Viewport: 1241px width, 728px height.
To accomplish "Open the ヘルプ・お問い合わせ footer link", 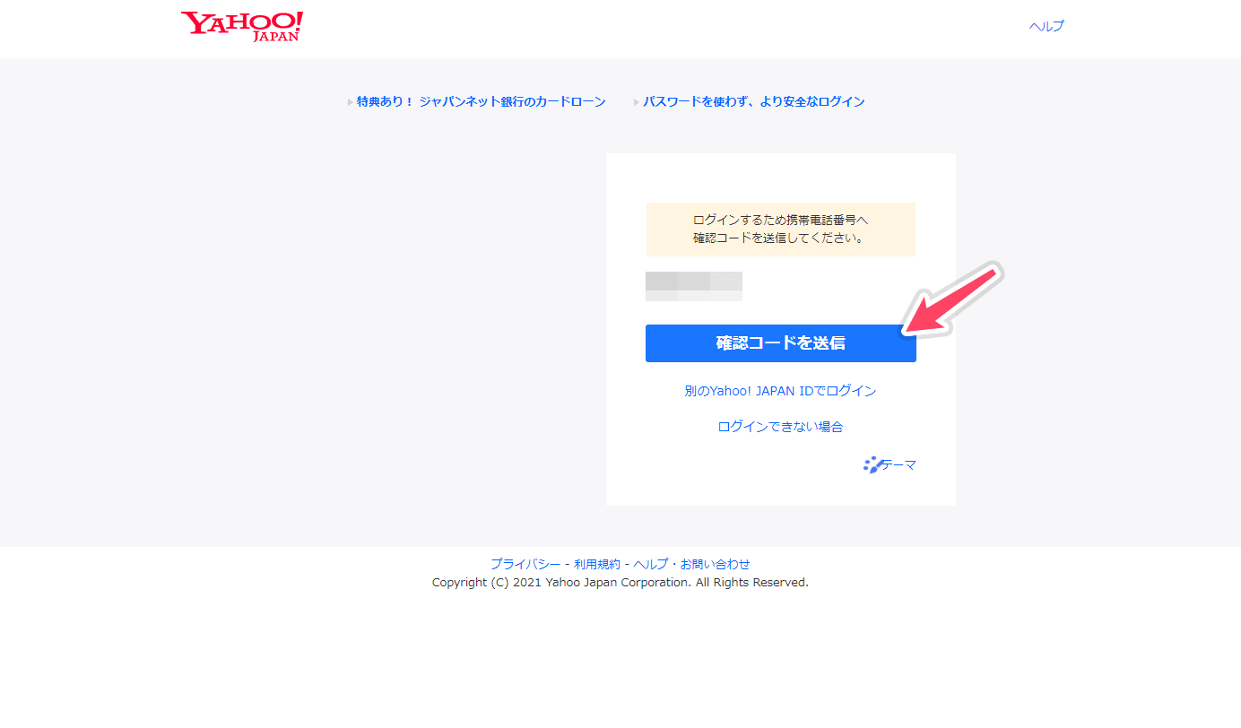I will [x=691, y=564].
